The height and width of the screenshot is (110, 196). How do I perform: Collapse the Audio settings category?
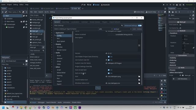point(55,53)
